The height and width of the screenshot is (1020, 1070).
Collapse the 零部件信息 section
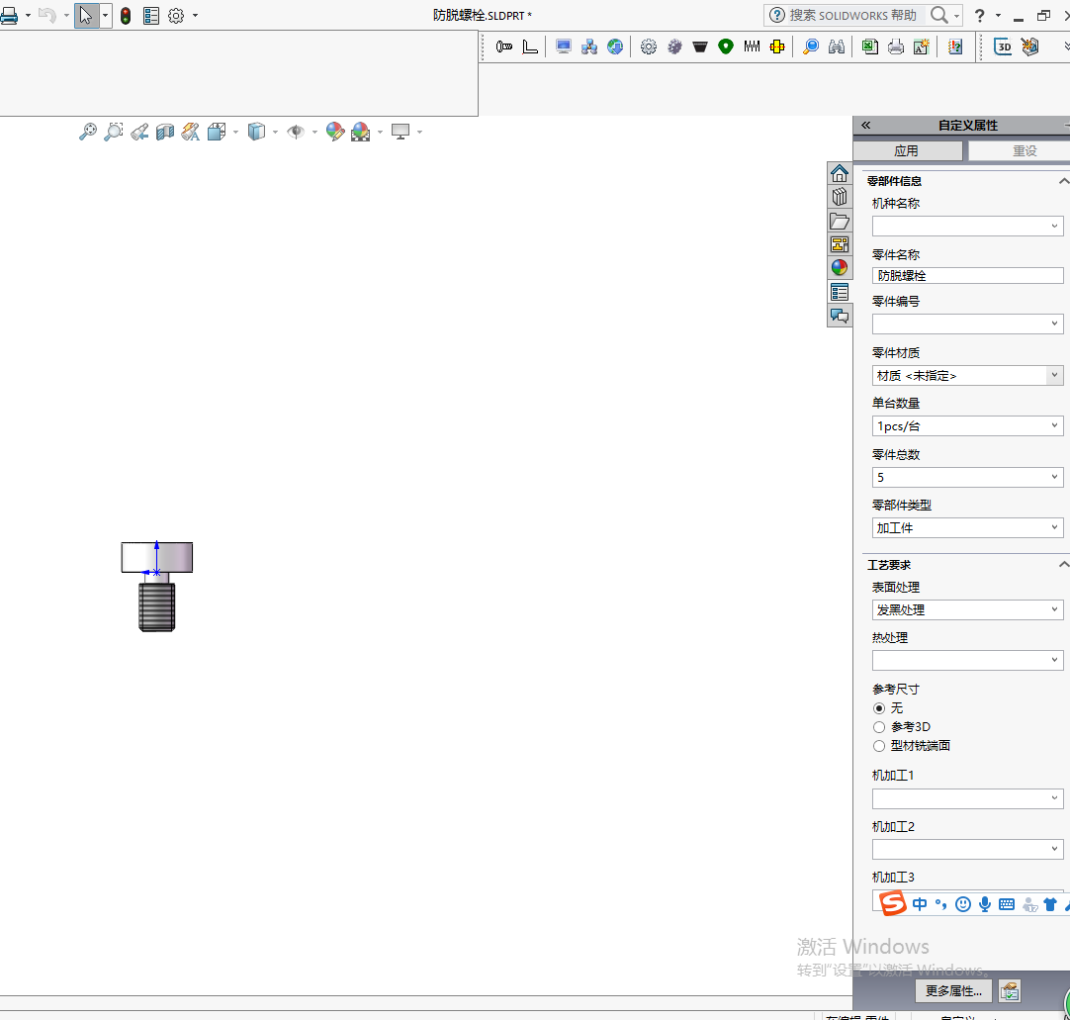click(x=1063, y=181)
